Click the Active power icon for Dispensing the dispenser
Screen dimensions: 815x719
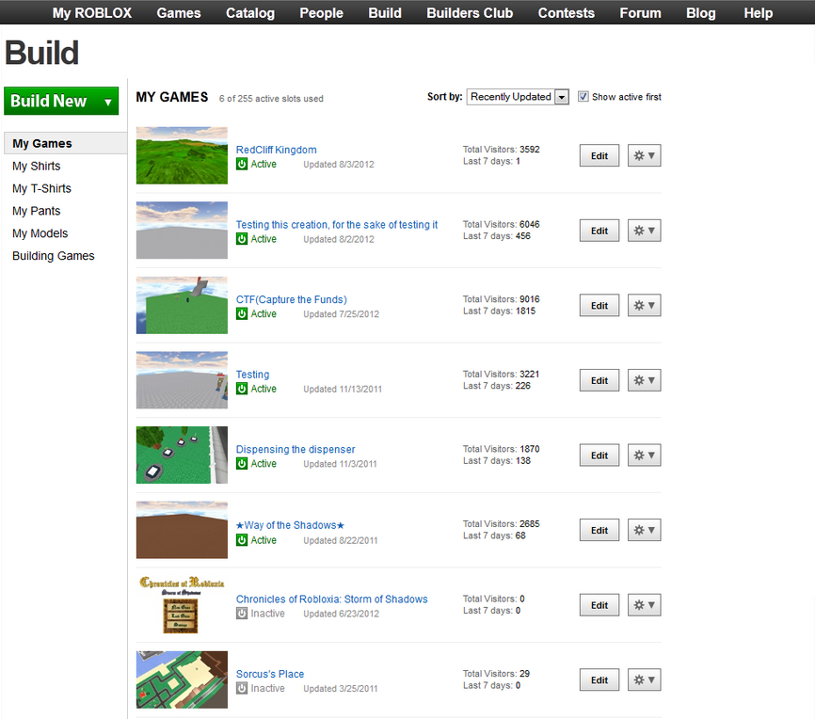pyautogui.click(x=242, y=464)
